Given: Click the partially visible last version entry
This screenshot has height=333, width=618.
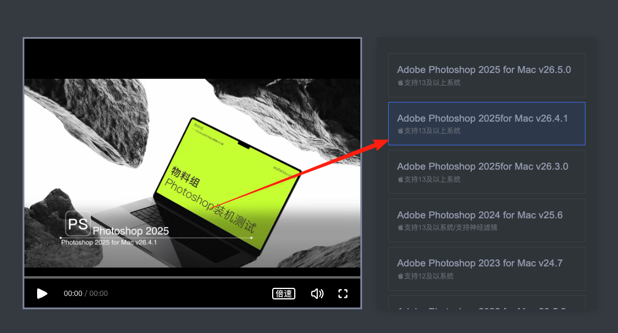Looking at the screenshot, I should pos(487,303).
